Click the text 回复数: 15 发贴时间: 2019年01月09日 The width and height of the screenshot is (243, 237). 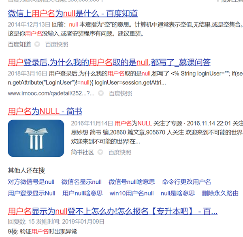tap(56, 222)
